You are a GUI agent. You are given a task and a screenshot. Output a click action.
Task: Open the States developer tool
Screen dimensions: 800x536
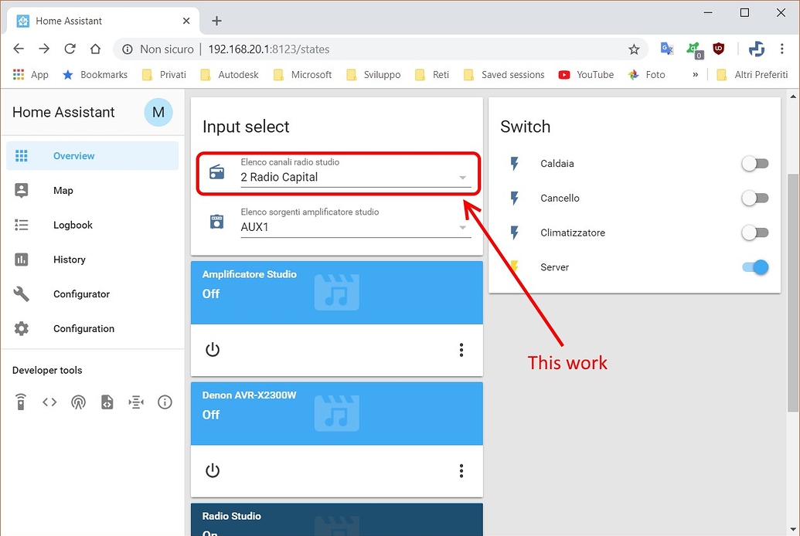click(x=49, y=402)
